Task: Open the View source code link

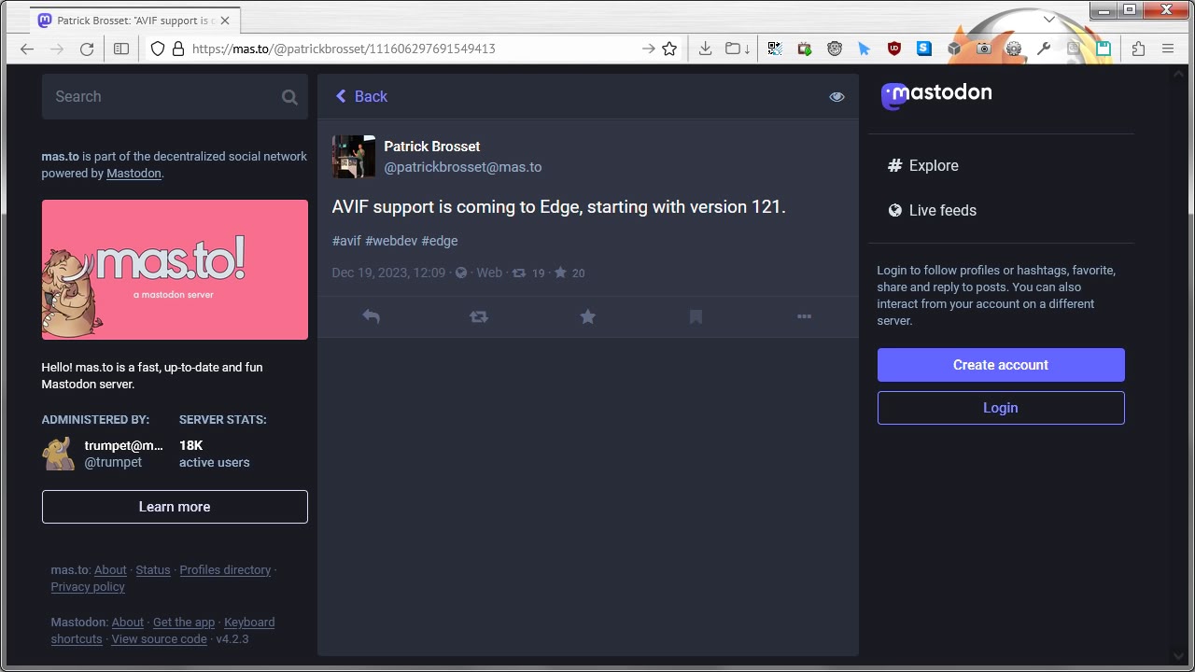Action: [x=159, y=639]
